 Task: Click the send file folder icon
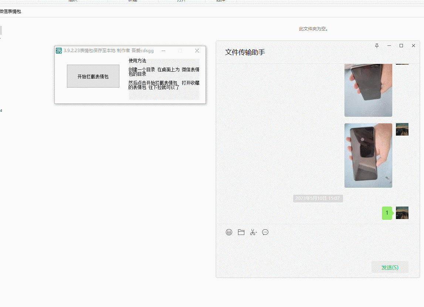241,232
